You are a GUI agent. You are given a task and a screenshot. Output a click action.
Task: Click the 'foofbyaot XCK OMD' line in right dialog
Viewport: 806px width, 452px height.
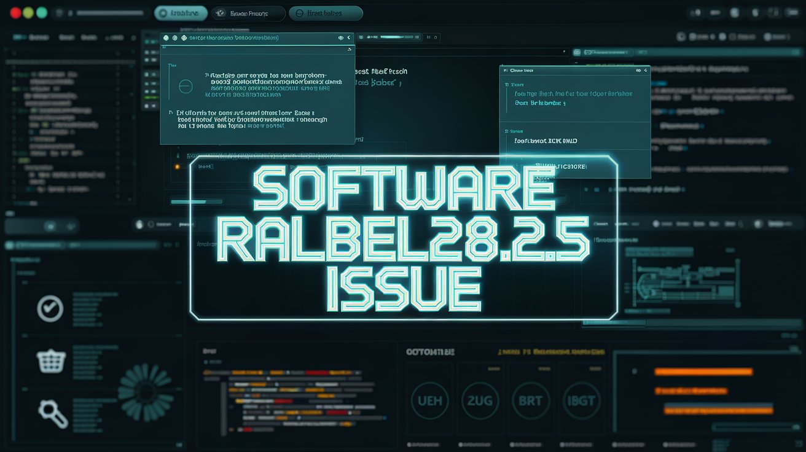[x=546, y=141]
